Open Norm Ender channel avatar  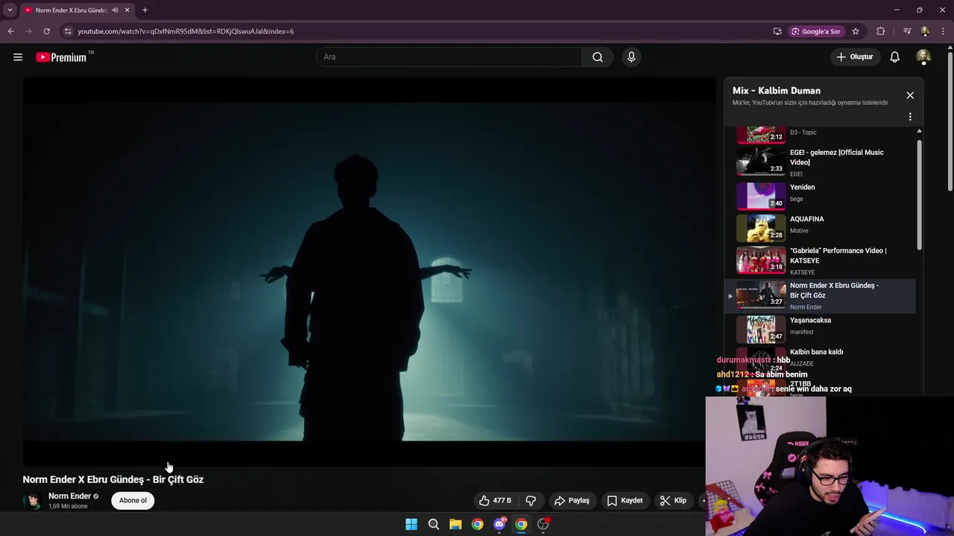32,500
